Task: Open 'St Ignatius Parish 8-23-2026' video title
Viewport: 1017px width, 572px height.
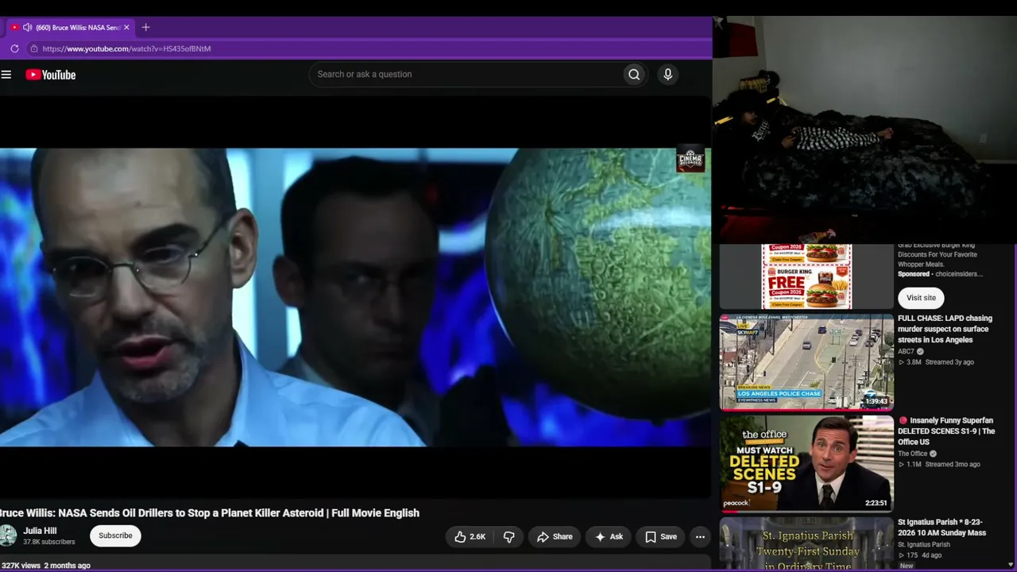Action: [x=942, y=528]
